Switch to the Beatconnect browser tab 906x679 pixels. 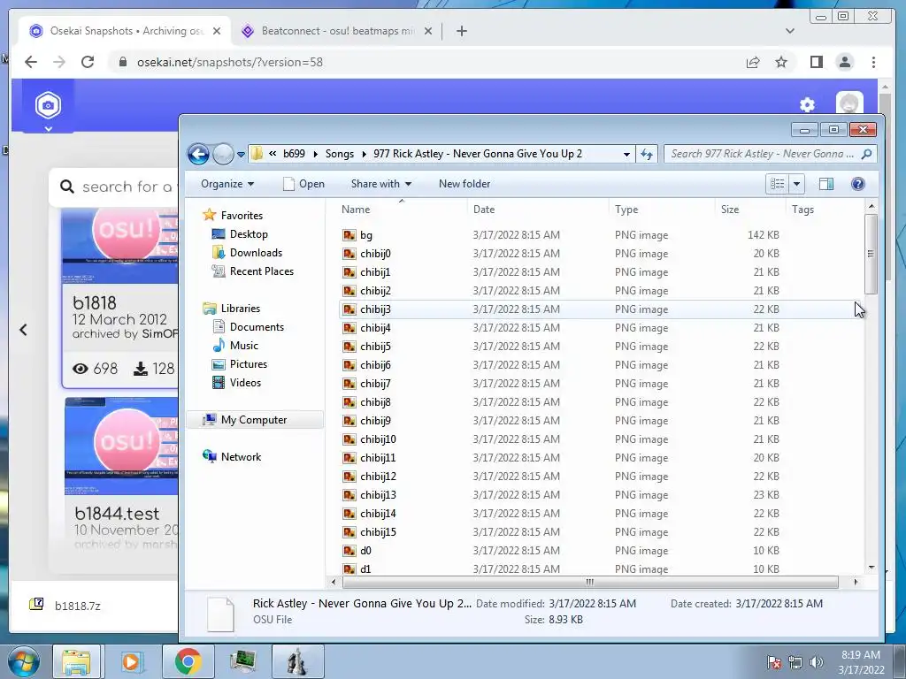tap(337, 31)
